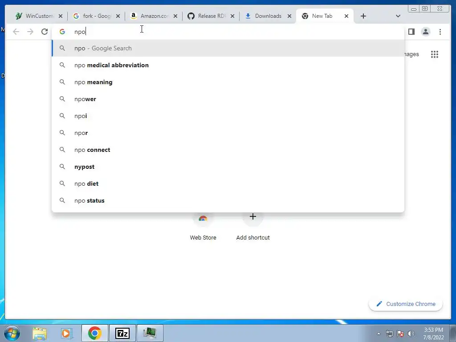456x342 pixels.
Task: Close the WinCustomize tab
Action: (61, 16)
